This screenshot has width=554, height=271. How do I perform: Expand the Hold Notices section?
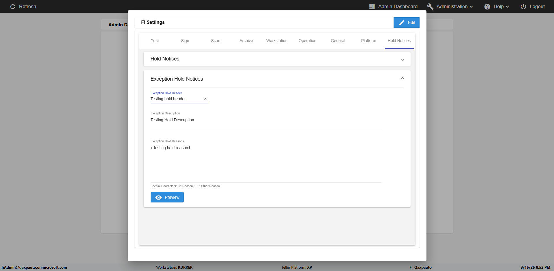point(402,59)
